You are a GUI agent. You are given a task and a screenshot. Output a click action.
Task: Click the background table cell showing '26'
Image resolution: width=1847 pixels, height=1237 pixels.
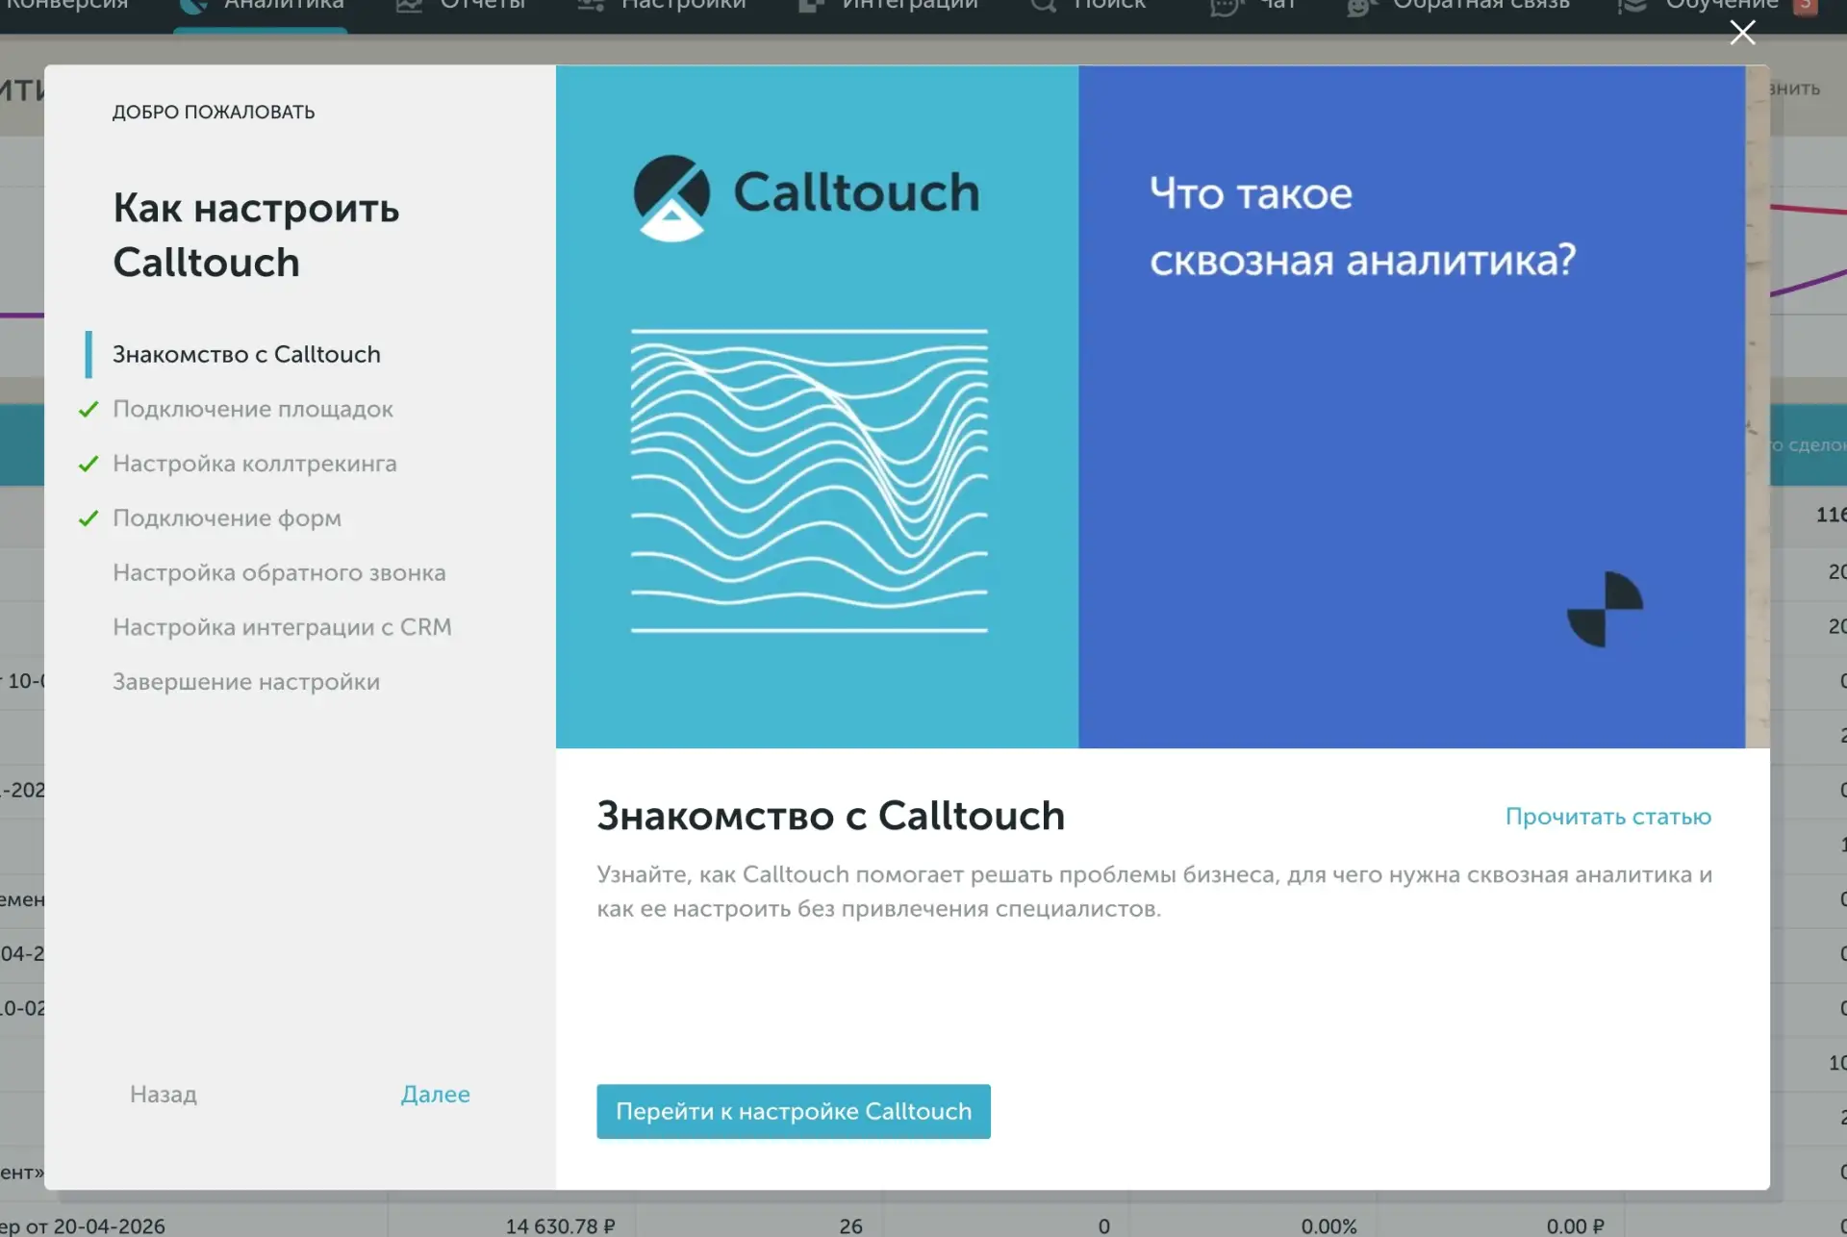(850, 1226)
